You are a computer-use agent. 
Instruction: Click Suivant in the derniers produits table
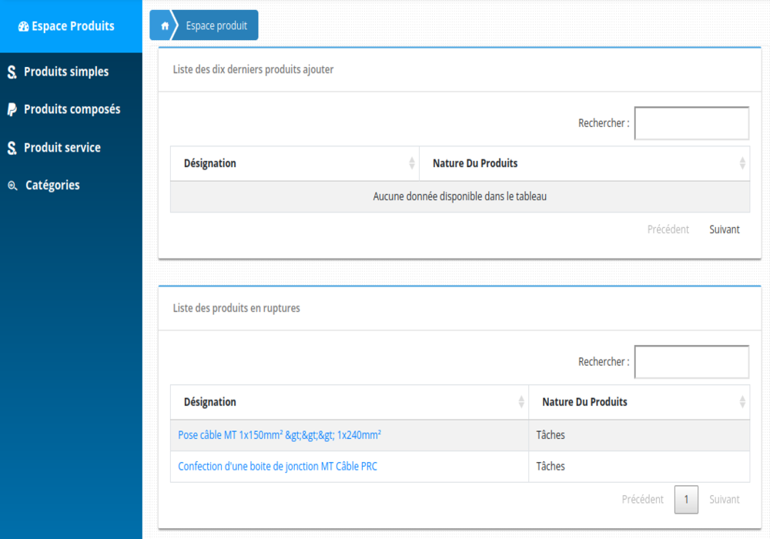(x=724, y=229)
